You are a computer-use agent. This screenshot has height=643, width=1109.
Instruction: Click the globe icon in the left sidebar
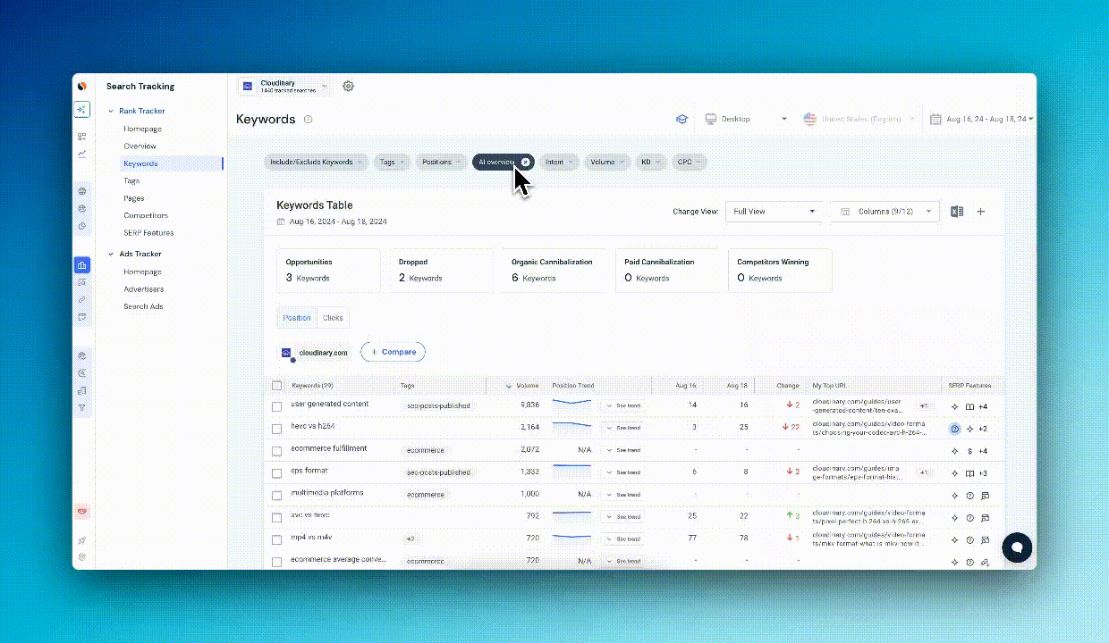click(x=82, y=190)
